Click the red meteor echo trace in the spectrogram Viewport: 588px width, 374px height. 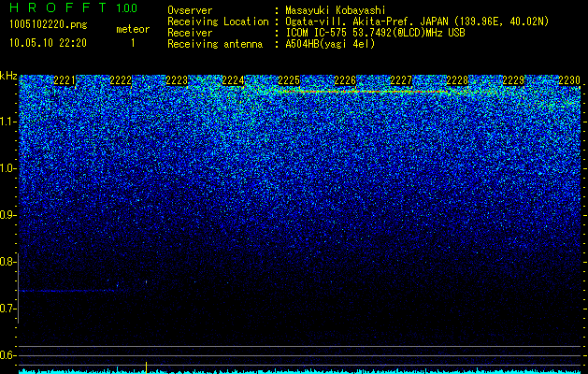point(362,91)
